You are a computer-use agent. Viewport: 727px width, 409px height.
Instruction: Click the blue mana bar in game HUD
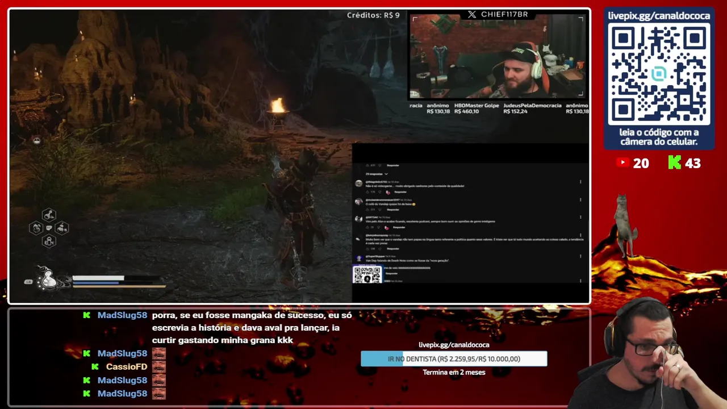95,282
